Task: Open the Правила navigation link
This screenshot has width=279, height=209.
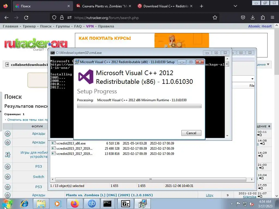Action: click(106, 26)
